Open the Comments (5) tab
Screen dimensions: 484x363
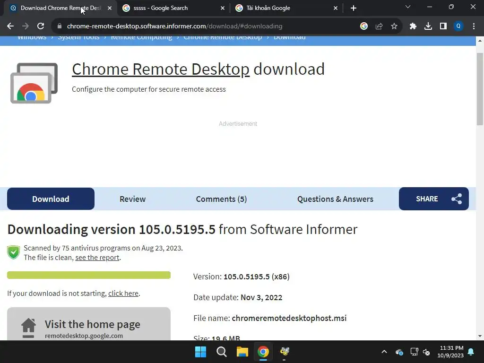[x=221, y=199]
